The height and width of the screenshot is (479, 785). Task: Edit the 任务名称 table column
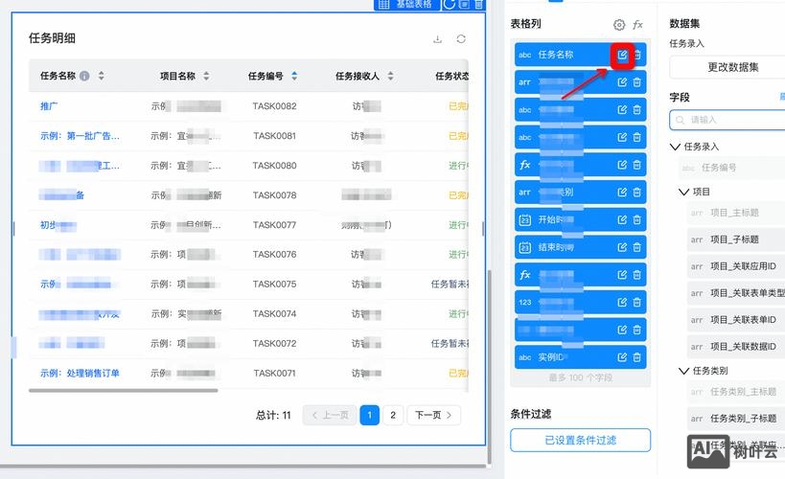(622, 55)
